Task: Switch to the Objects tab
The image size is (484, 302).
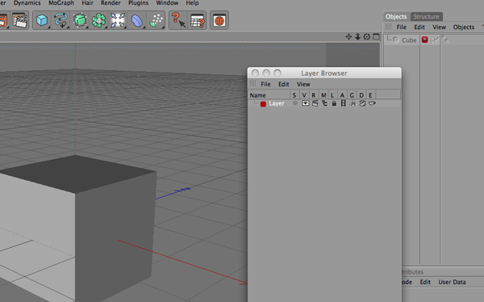Action: (x=396, y=17)
